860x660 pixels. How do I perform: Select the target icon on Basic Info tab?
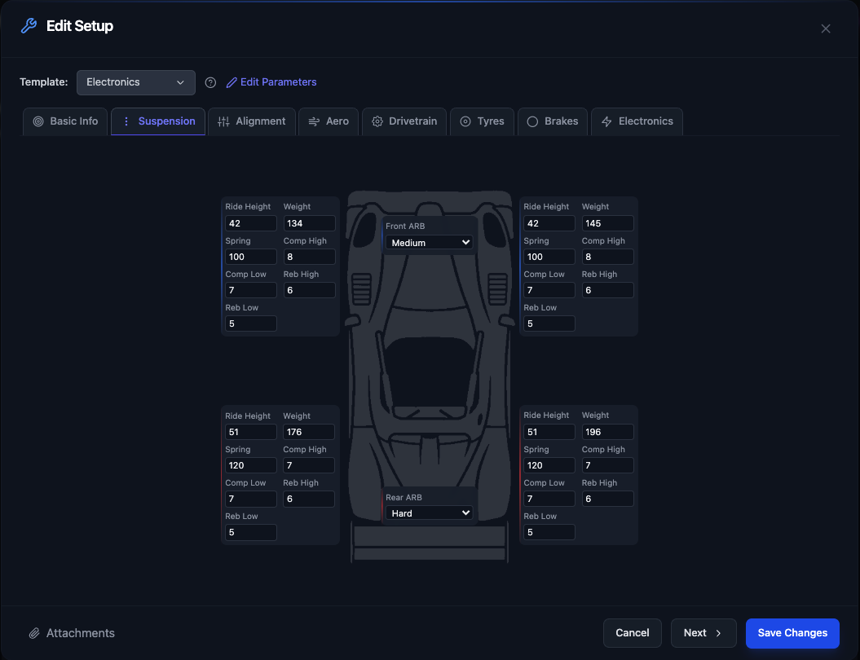[37, 121]
